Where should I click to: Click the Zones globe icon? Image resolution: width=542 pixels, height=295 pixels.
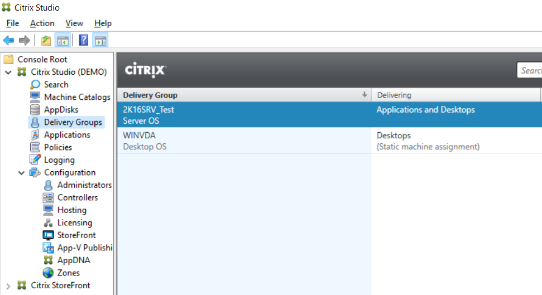click(x=49, y=273)
